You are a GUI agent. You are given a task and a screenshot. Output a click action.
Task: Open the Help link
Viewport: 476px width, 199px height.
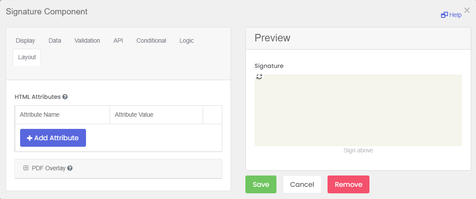[452, 15]
